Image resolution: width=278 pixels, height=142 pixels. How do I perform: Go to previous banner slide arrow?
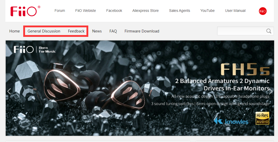9,91
